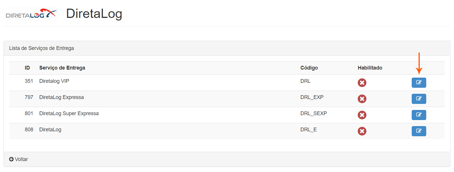Edit the DiretaLog Super Expressa service
The image size is (454, 172).
click(419, 115)
